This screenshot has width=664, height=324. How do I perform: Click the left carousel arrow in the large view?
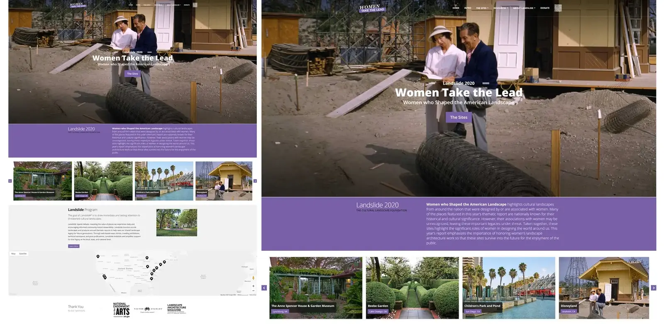tap(264, 288)
